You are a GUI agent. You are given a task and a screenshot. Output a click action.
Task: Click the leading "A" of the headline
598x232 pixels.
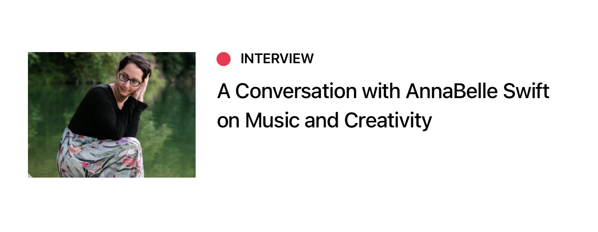click(224, 92)
